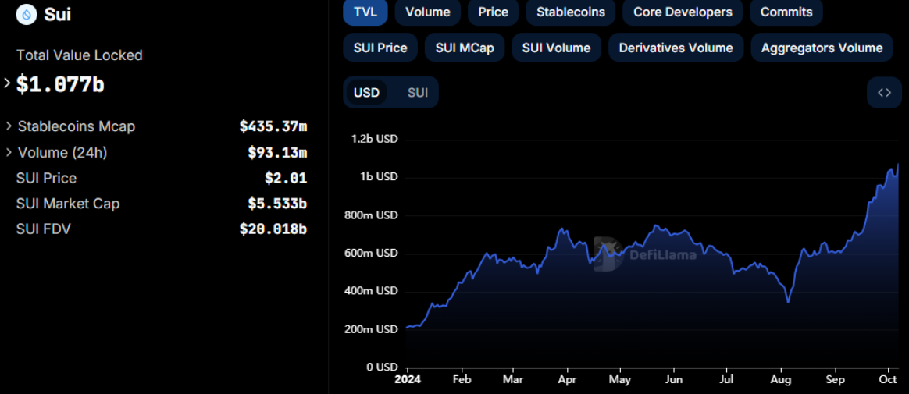Screen dimensions: 909x394
Task: Click the Mar x-axis label
Action: (514, 380)
